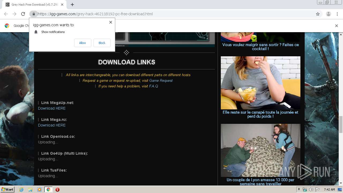Click the volume speaker tray icon
Image resolution: width=343 pixels, height=193 pixels.
coord(311,190)
